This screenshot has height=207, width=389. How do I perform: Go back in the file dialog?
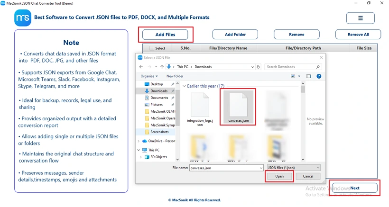pyautogui.click(x=141, y=67)
